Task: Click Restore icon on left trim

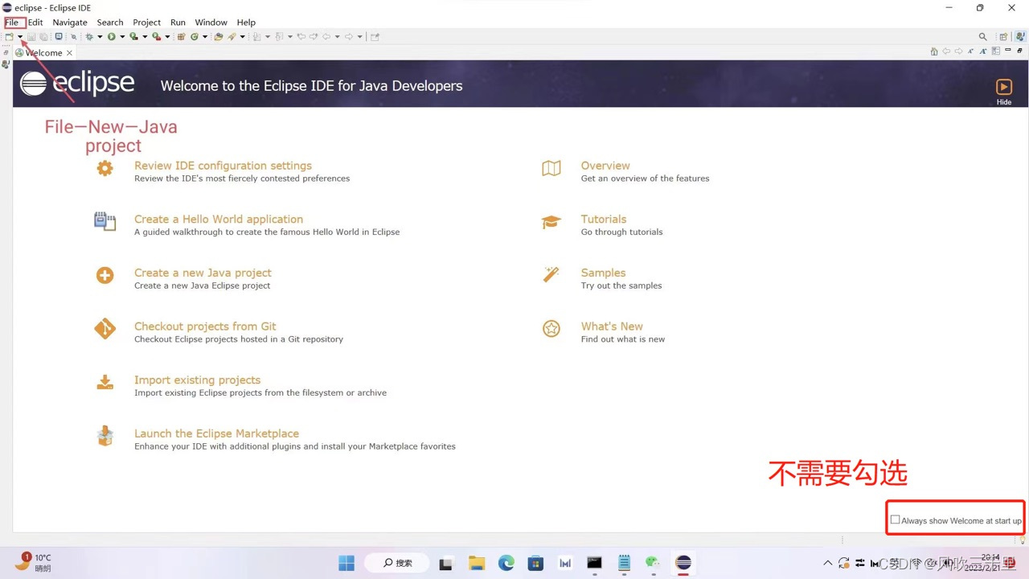Action: coord(6,52)
